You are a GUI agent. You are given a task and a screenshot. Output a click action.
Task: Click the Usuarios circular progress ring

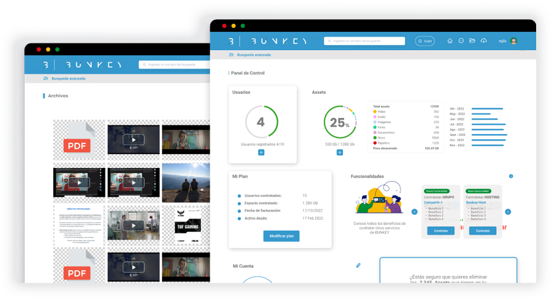[x=261, y=122]
